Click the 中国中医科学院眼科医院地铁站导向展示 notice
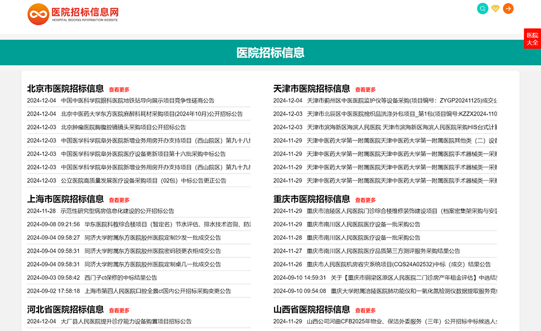541x331 pixels. point(137,101)
